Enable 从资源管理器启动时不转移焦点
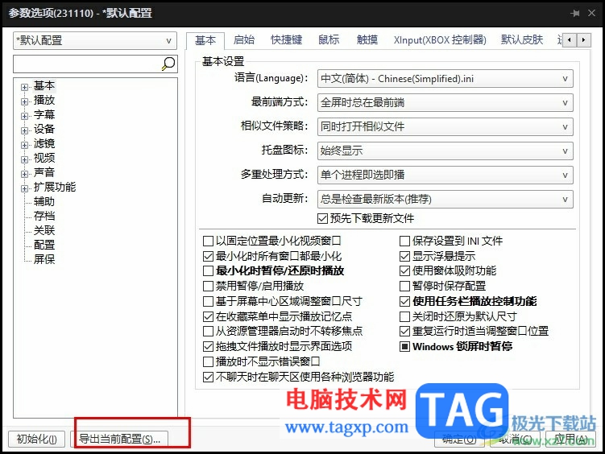The height and width of the screenshot is (454, 605). 208,331
